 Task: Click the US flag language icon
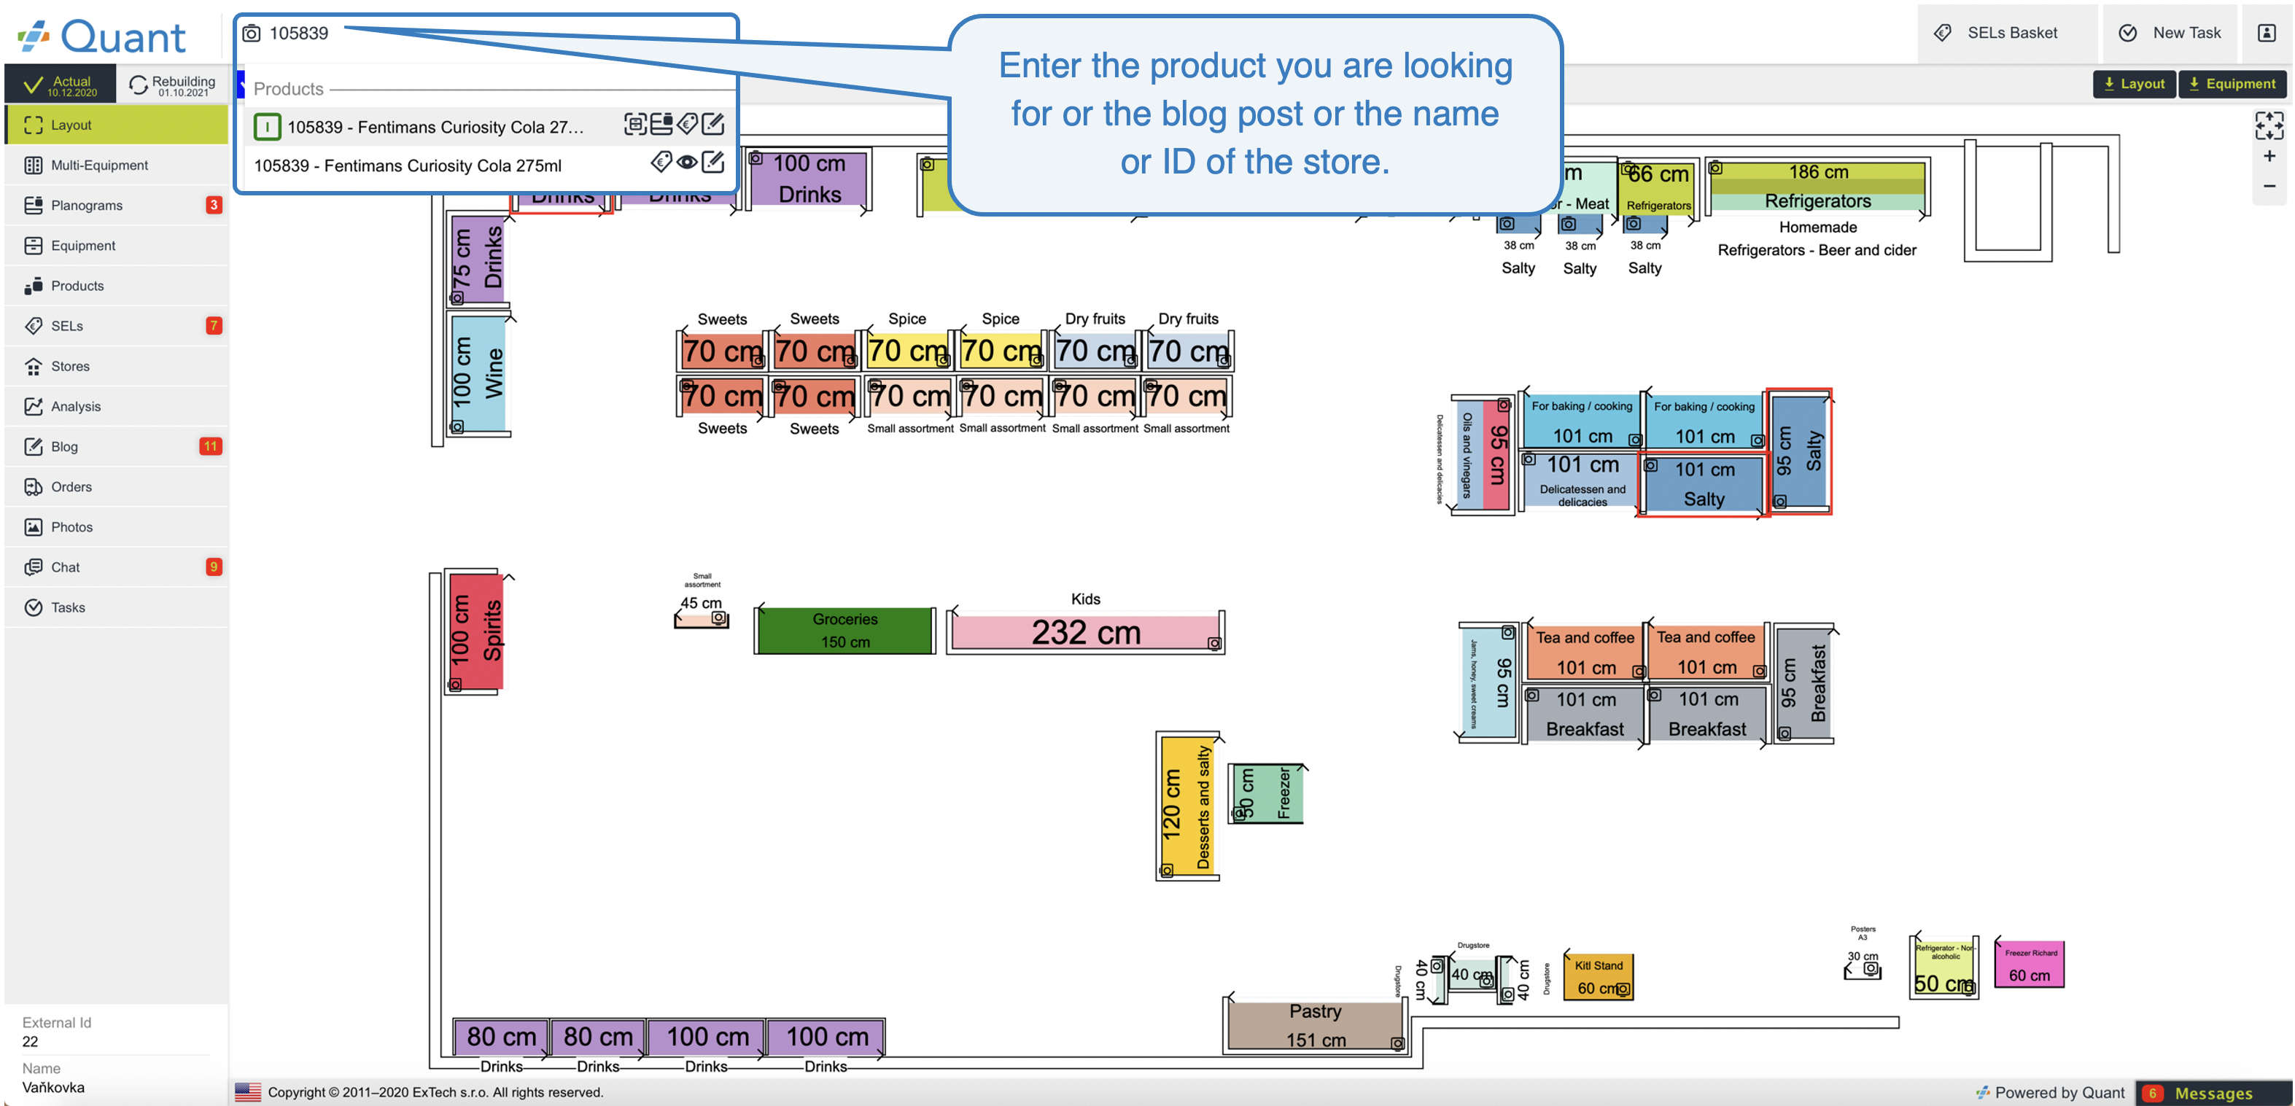249,1091
